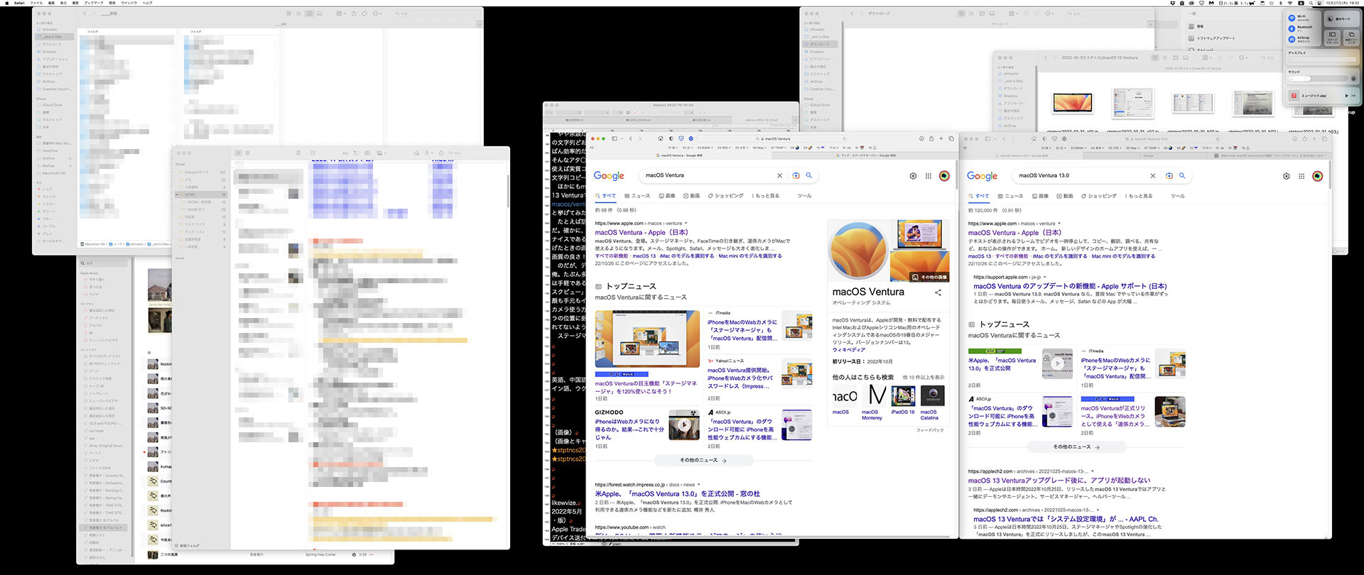1364x575 pixels.
Task: Open 'macOS Ventura のアップデートの新機能 - Apple サポート' result
Action: (1070, 286)
